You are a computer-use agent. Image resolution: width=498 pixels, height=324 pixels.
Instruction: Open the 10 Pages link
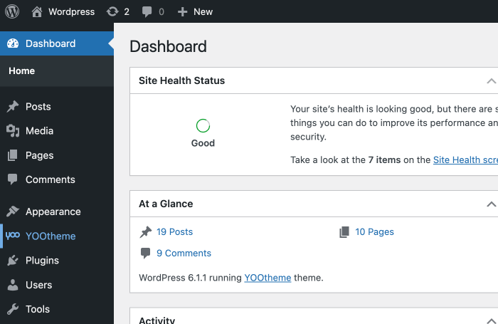[x=374, y=232]
